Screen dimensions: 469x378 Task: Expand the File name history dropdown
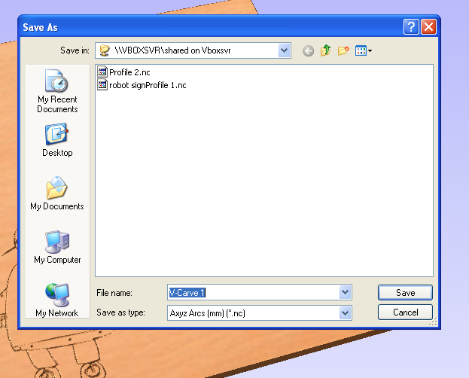click(x=346, y=292)
